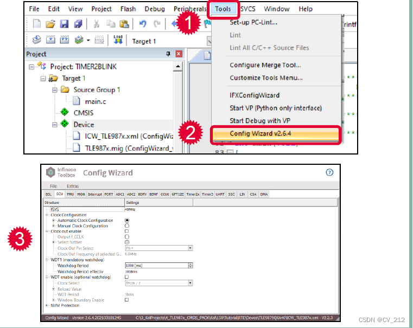Click the Build target icon
The height and width of the screenshot is (328, 413).
(50, 40)
